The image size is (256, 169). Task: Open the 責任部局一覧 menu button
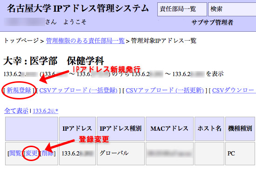click(x=182, y=9)
